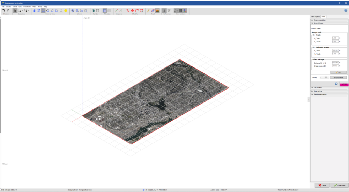Toggle the ground image Show/Hide button

338,77
